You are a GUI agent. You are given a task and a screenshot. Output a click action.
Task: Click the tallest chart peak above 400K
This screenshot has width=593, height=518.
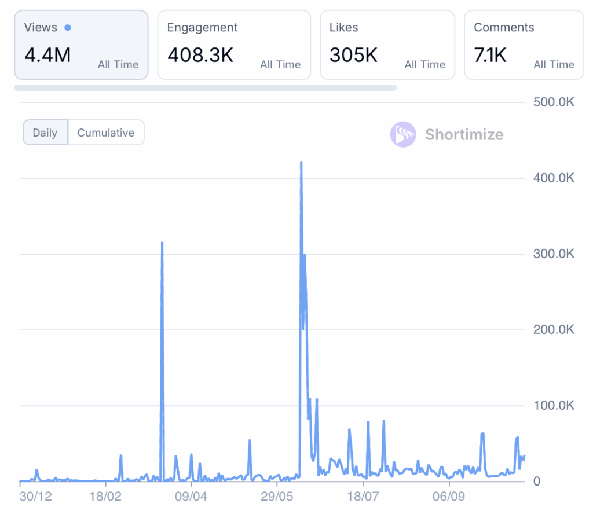[x=301, y=164]
